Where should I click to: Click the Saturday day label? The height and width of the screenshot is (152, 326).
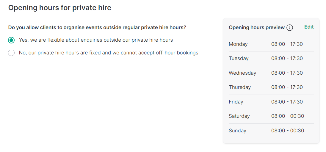[239, 116]
